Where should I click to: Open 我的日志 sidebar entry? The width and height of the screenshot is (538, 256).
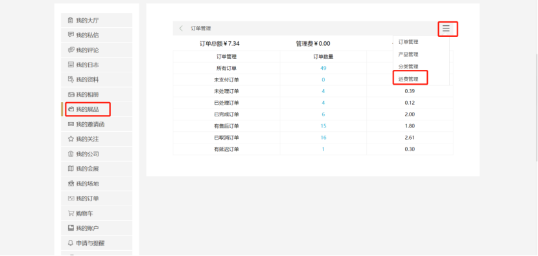[97, 65]
